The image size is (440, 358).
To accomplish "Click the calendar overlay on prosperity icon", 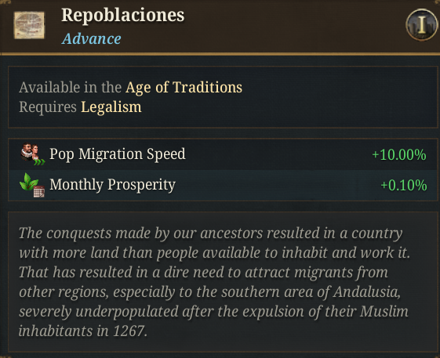I will 39,192.
